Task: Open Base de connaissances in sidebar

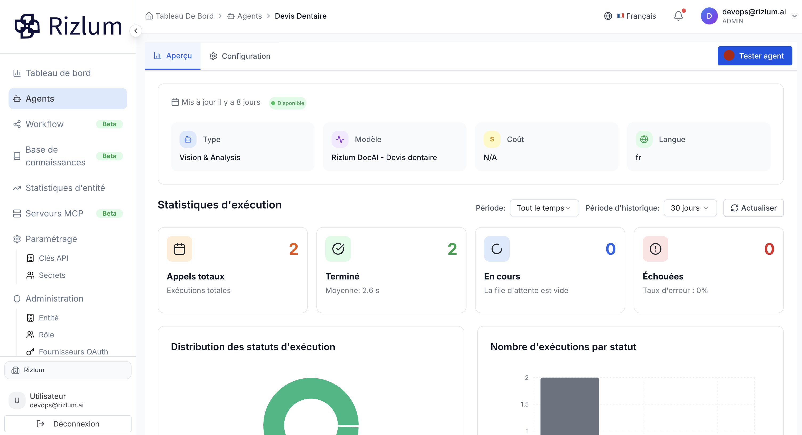Action: point(68,156)
